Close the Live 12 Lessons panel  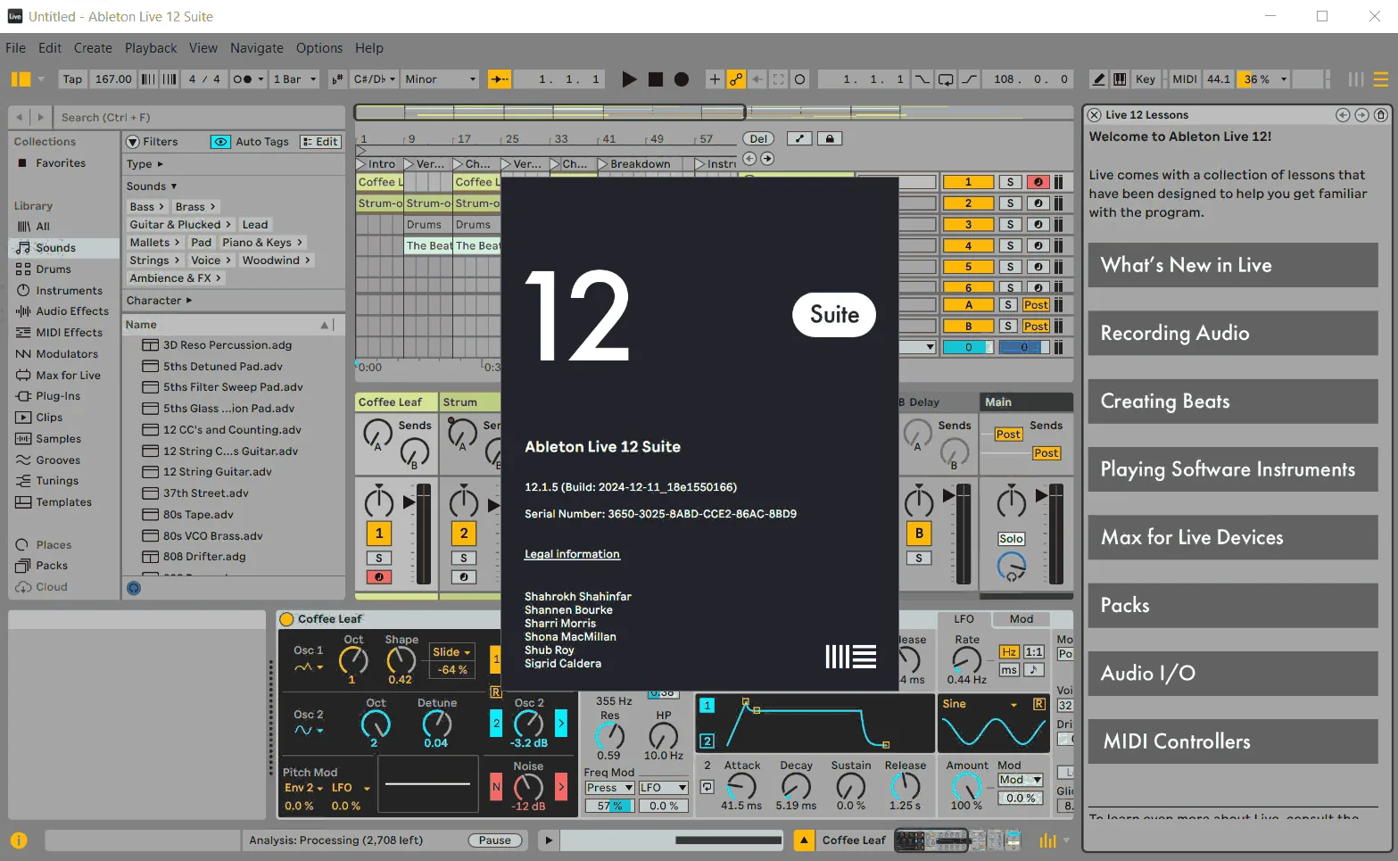1094,115
